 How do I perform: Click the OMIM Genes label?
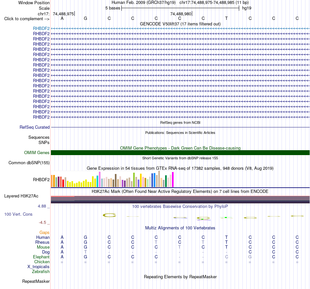[37, 152]
